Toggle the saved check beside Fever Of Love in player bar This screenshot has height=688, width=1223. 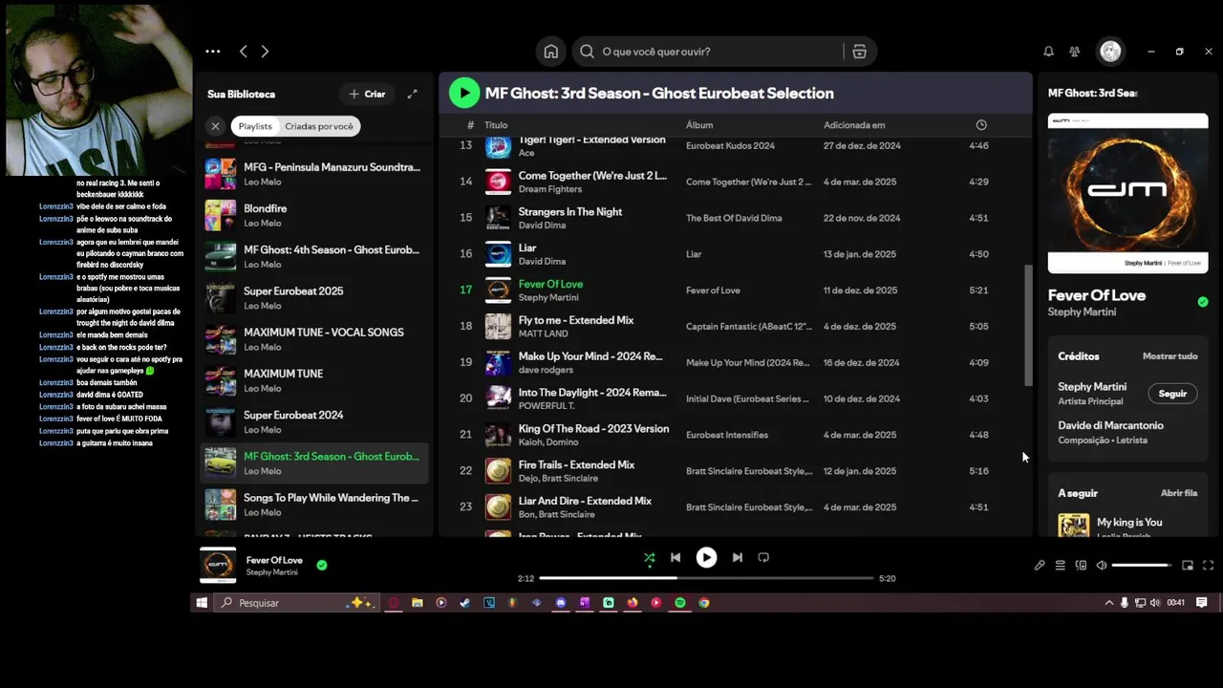pos(322,565)
